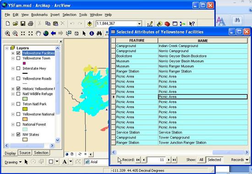252x174 pixels.
Task: Open the Selection menu
Action: [x=69, y=15]
